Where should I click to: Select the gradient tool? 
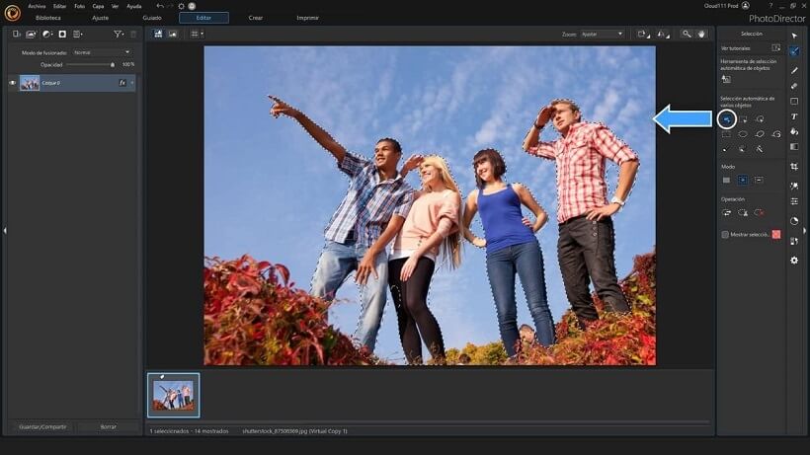coord(794,147)
